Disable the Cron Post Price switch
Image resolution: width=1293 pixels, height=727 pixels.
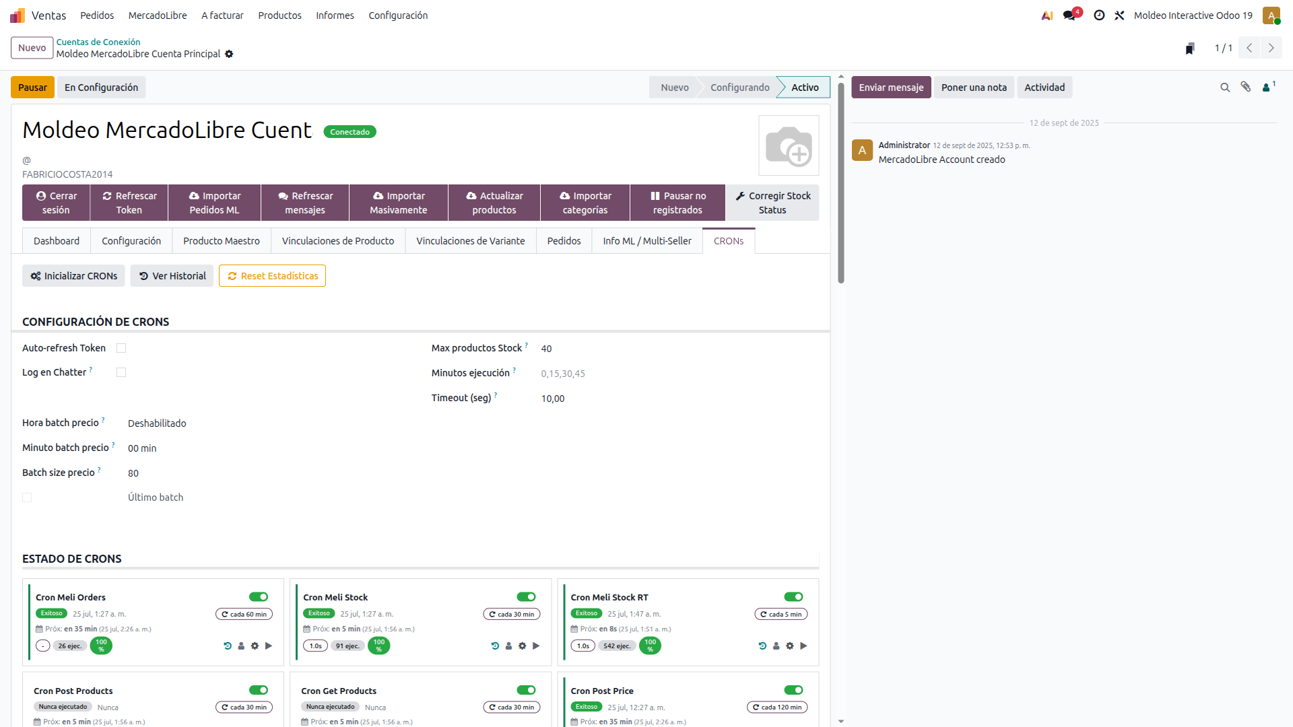pyautogui.click(x=793, y=690)
